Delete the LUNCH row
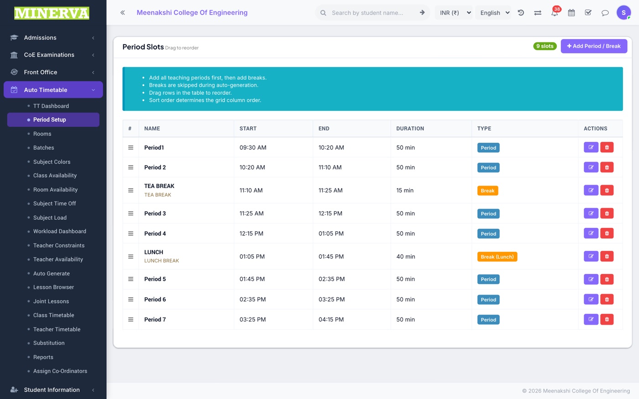 pyautogui.click(x=607, y=256)
